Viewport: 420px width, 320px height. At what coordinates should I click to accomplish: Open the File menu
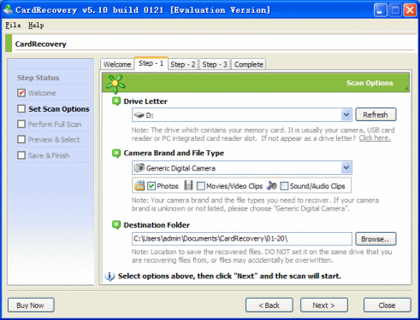coord(13,26)
